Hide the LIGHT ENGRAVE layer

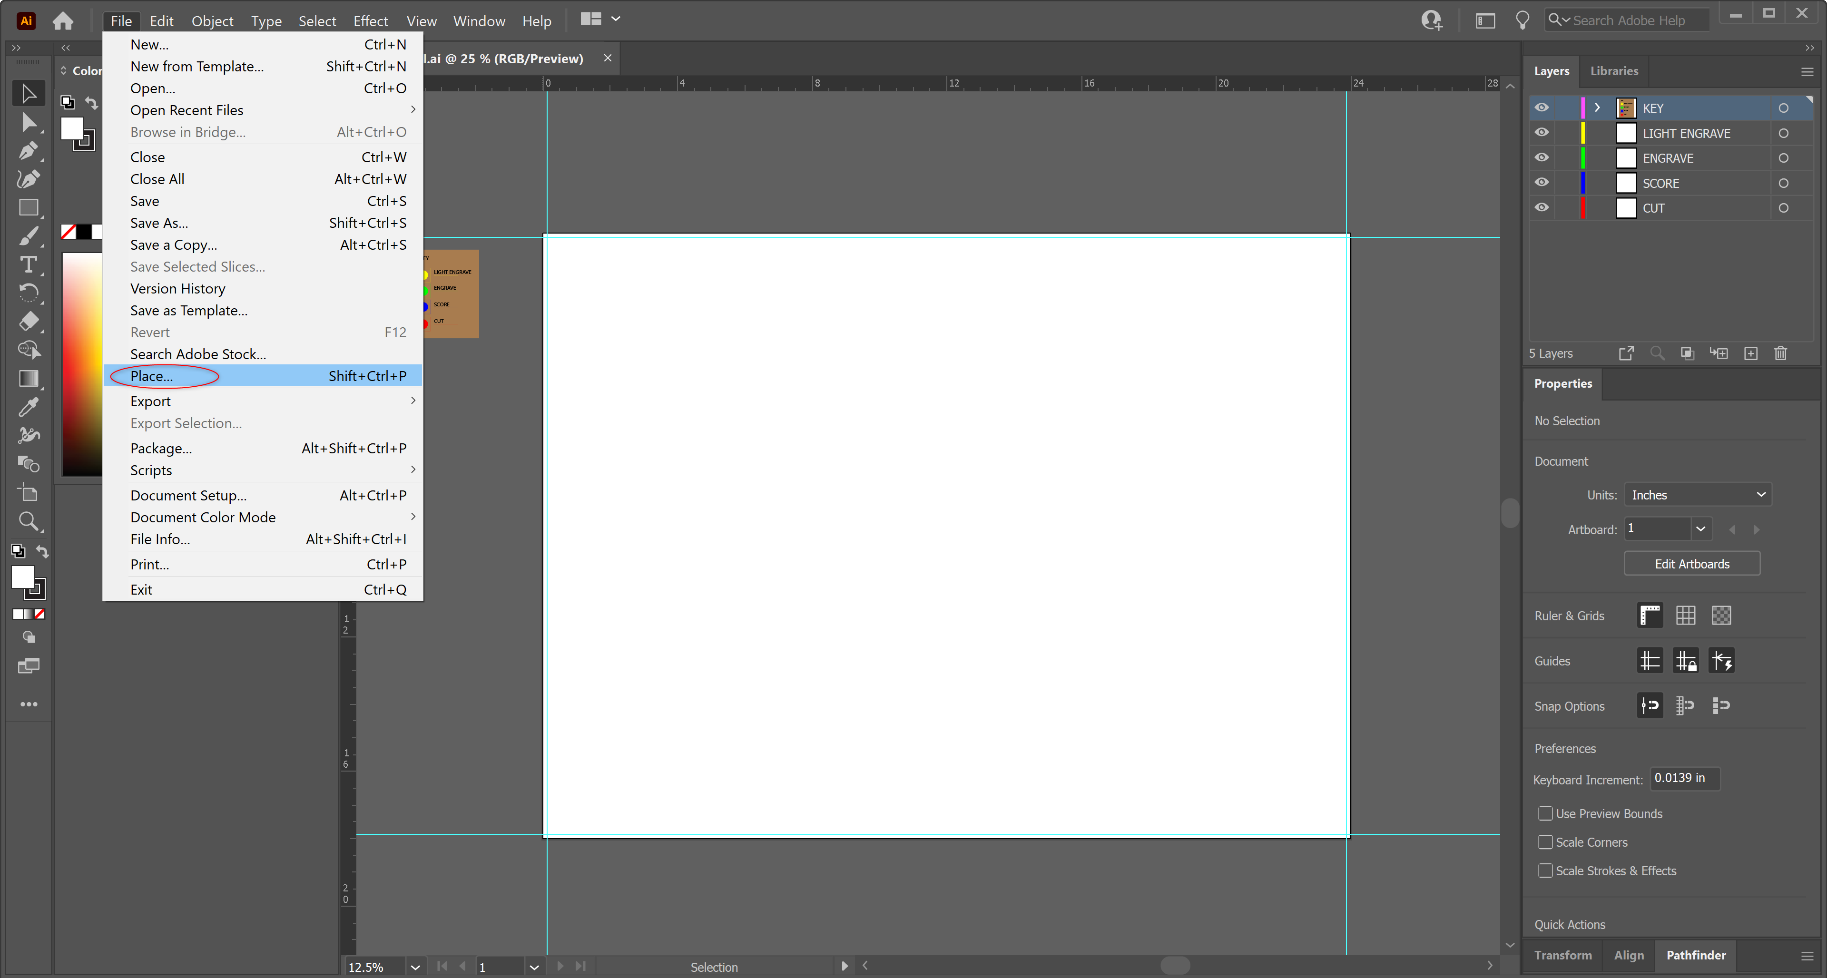(1541, 133)
